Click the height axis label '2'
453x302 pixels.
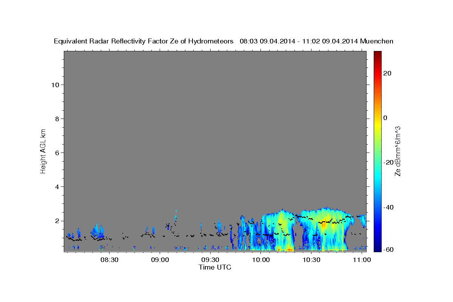point(57,221)
